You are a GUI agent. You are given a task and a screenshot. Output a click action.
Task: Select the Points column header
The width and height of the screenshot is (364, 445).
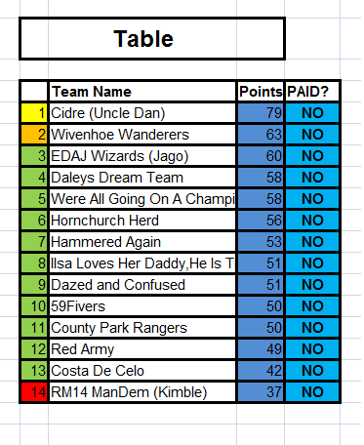tap(261, 92)
